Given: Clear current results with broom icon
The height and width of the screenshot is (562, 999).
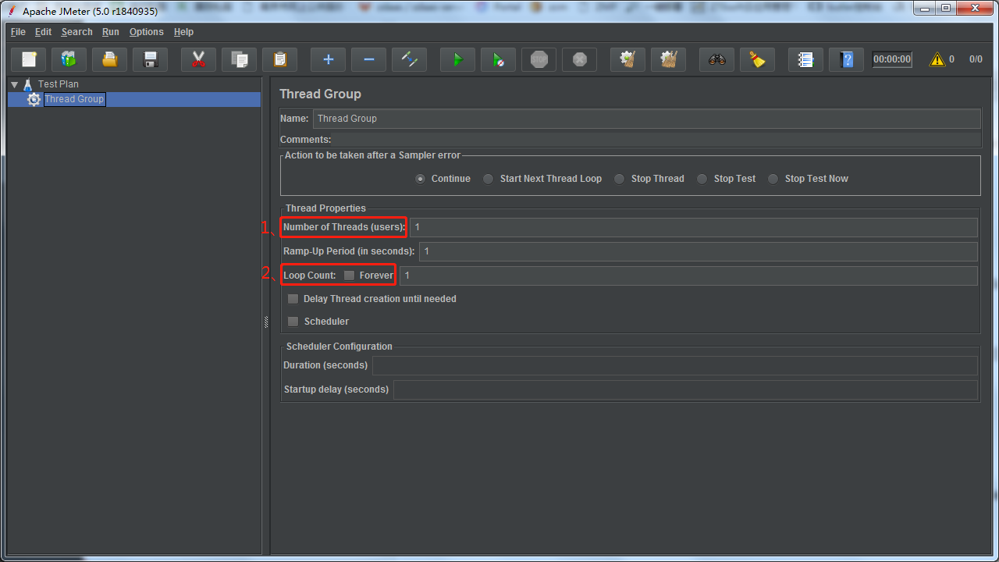Looking at the screenshot, I should (x=627, y=59).
